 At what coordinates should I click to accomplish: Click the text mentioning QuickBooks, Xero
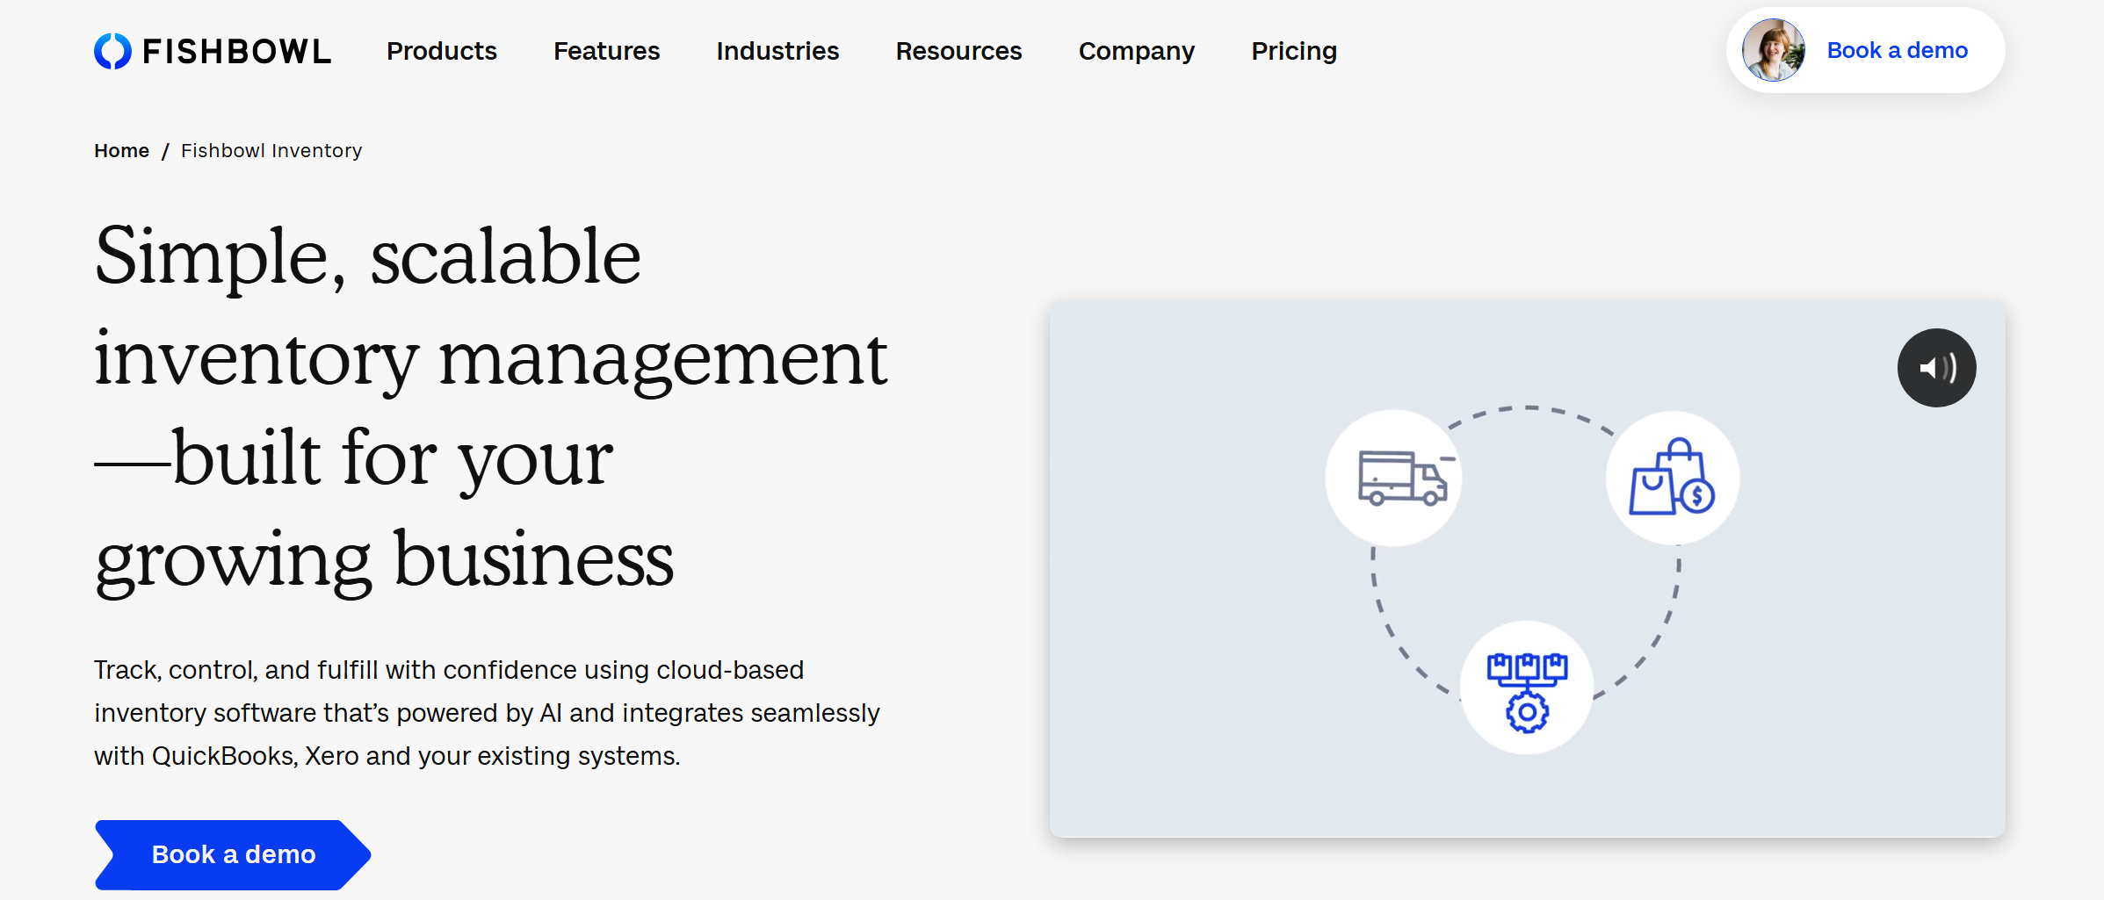tap(387, 756)
